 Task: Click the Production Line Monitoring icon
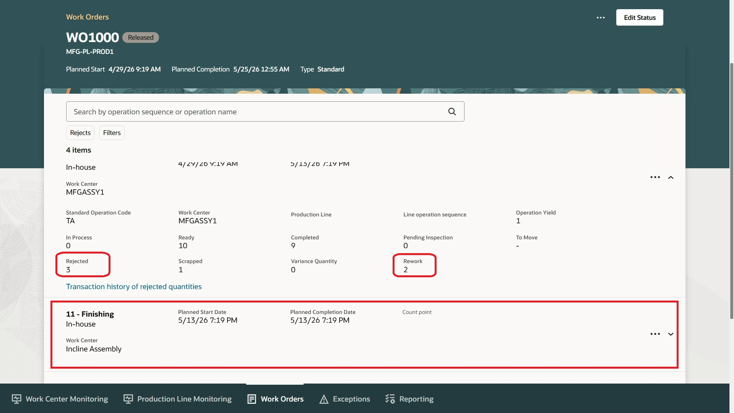[x=128, y=399]
